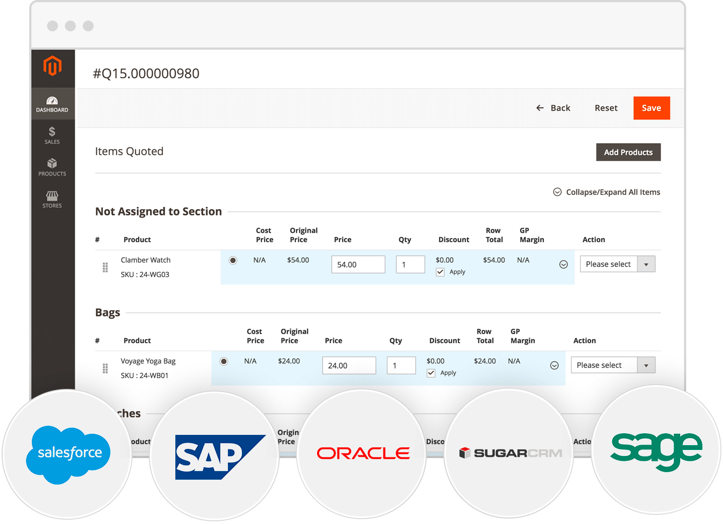The width and height of the screenshot is (723, 524).
Task: Go back using the Back link
Action: pos(553,108)
